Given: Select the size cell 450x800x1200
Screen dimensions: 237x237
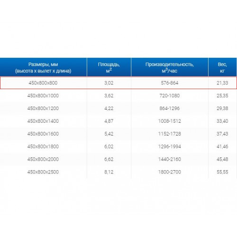Looking at the screenshot, I should tap(43, 109).
